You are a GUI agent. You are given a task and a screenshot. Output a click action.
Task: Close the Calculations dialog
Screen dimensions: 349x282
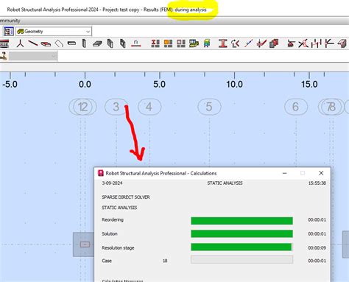coord(321,173)
